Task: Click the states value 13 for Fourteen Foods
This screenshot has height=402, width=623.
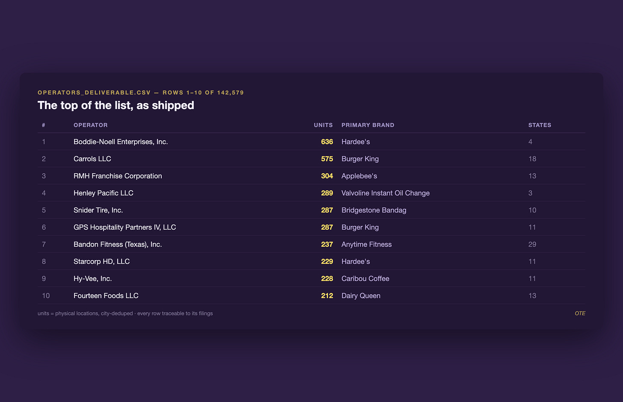Action: point(532,296)
